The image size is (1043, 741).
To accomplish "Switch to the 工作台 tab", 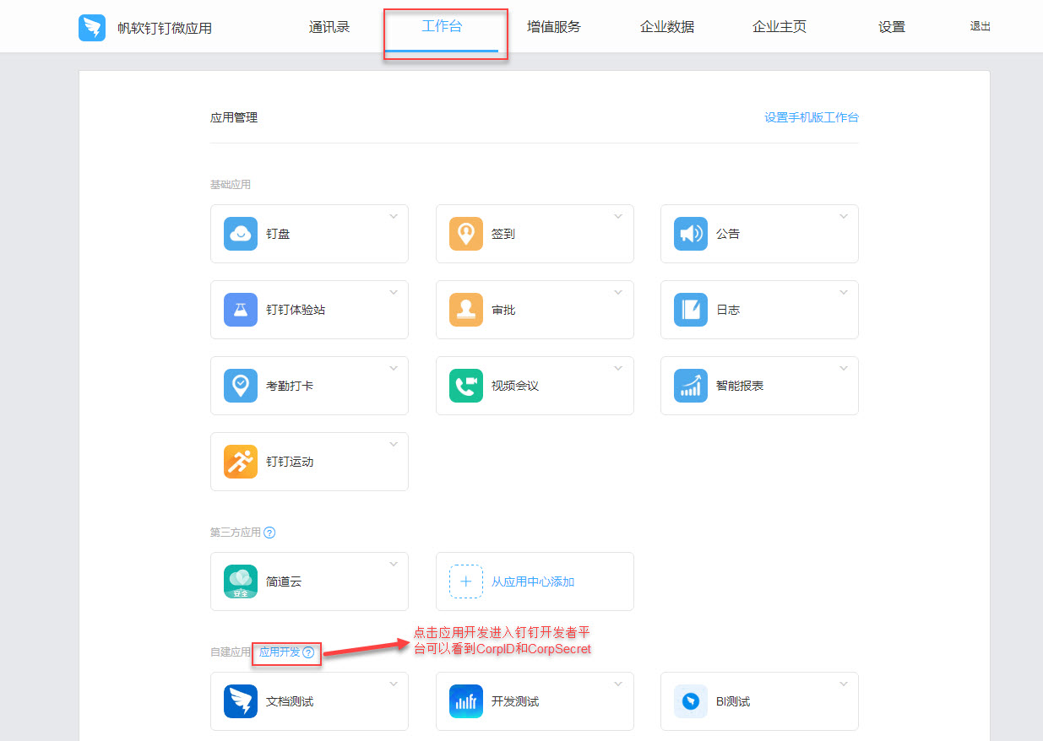I will click(442, 26).
